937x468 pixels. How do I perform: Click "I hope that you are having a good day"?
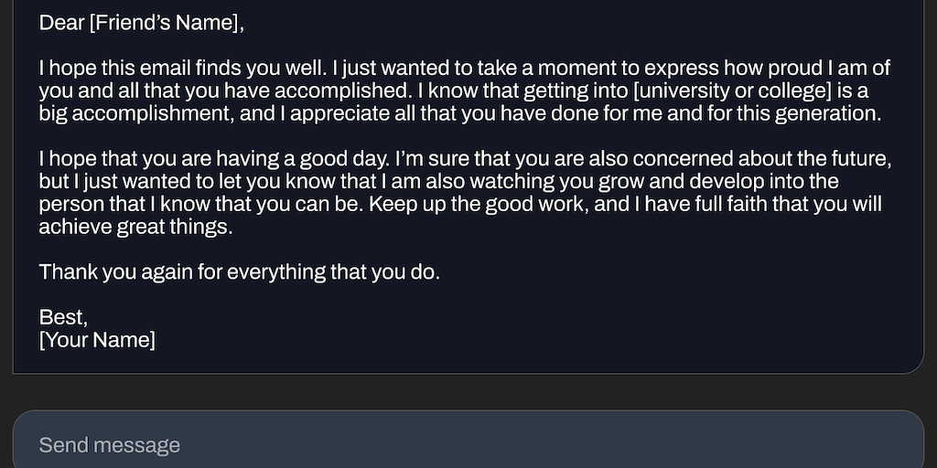tap(213, 160)
